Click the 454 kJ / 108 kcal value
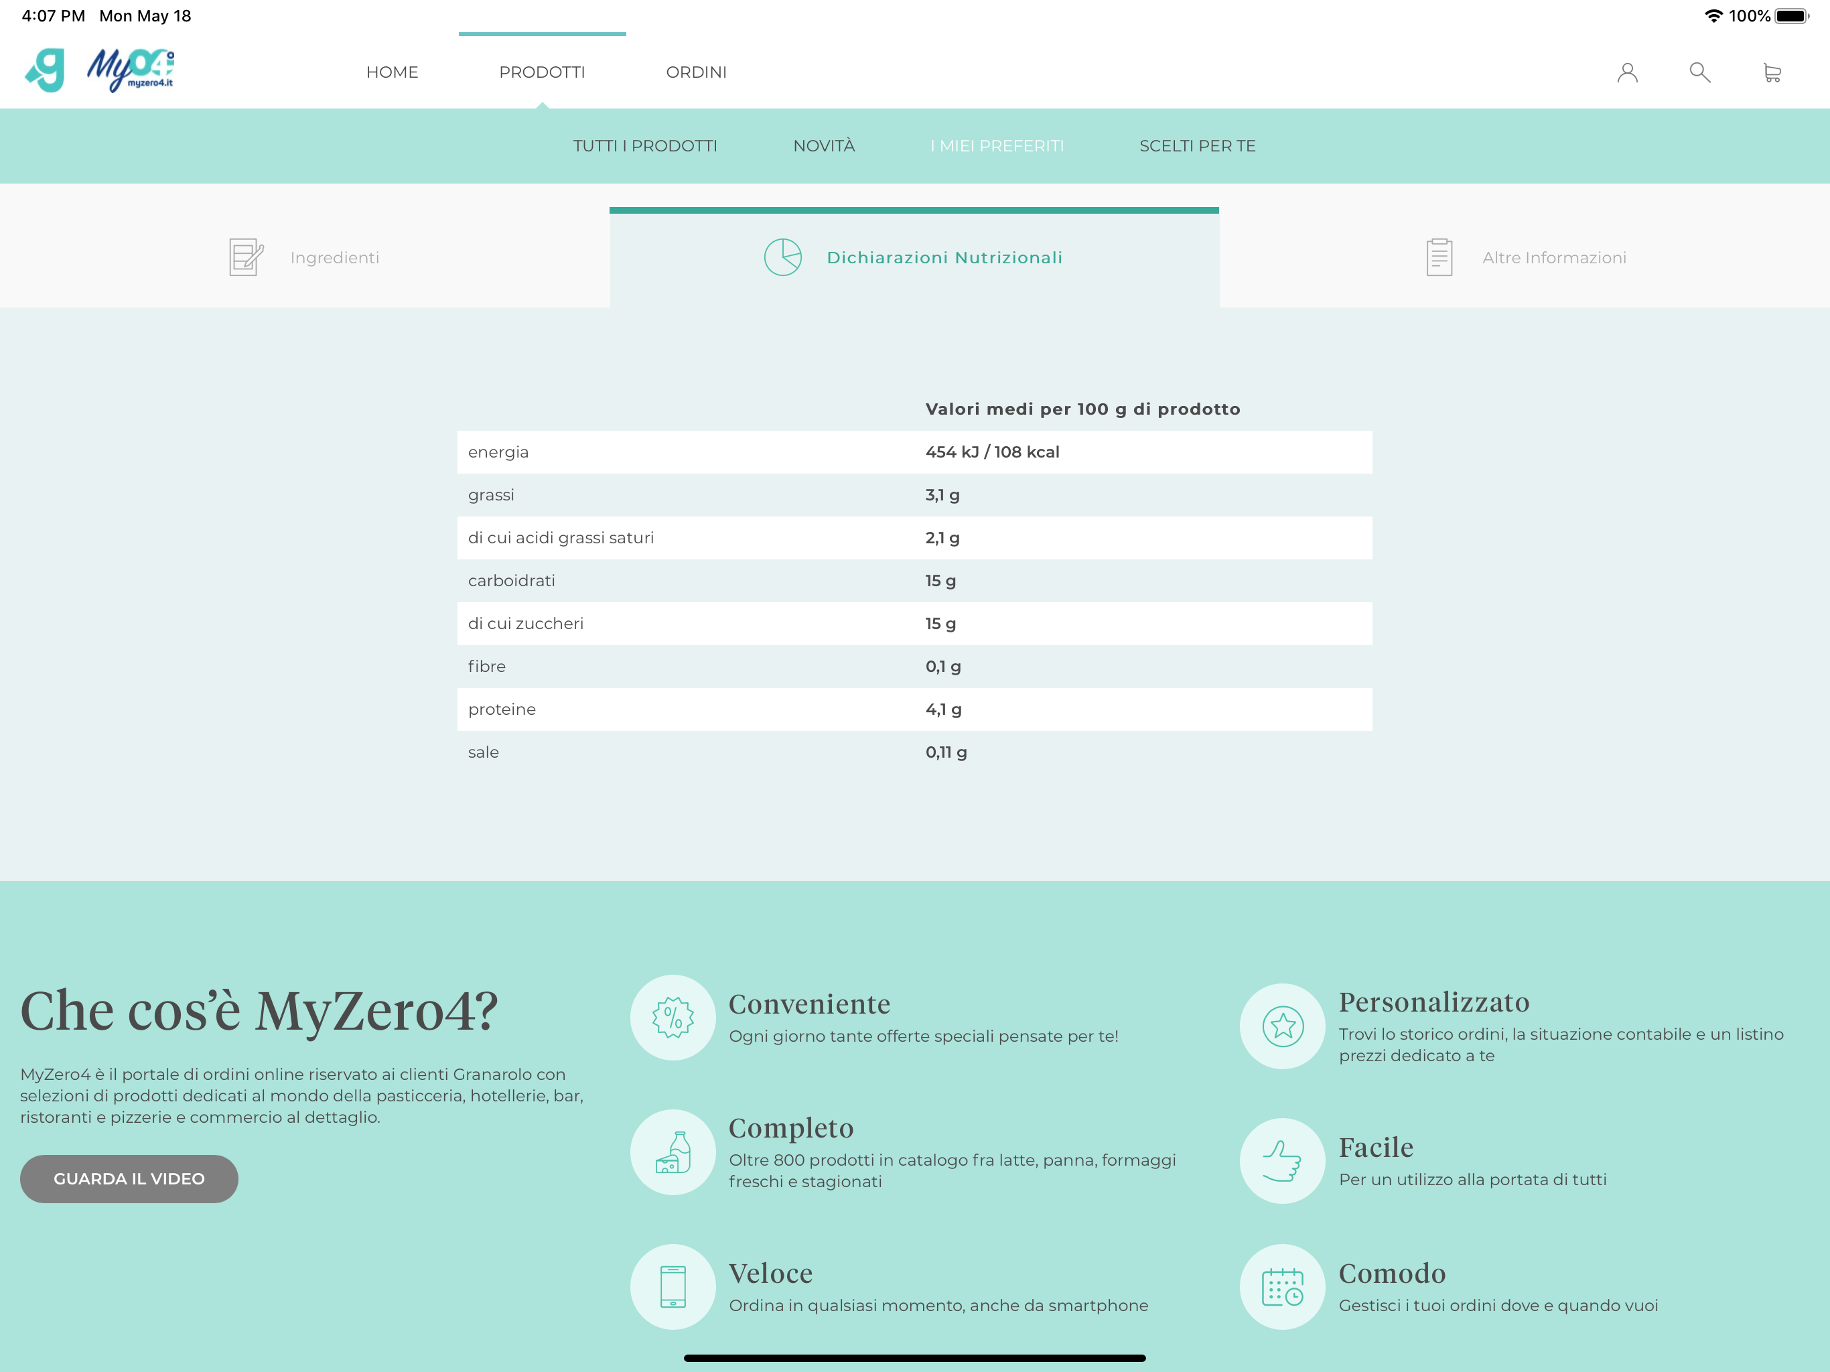This screenshot has height=1372, width=1830. 992,452
